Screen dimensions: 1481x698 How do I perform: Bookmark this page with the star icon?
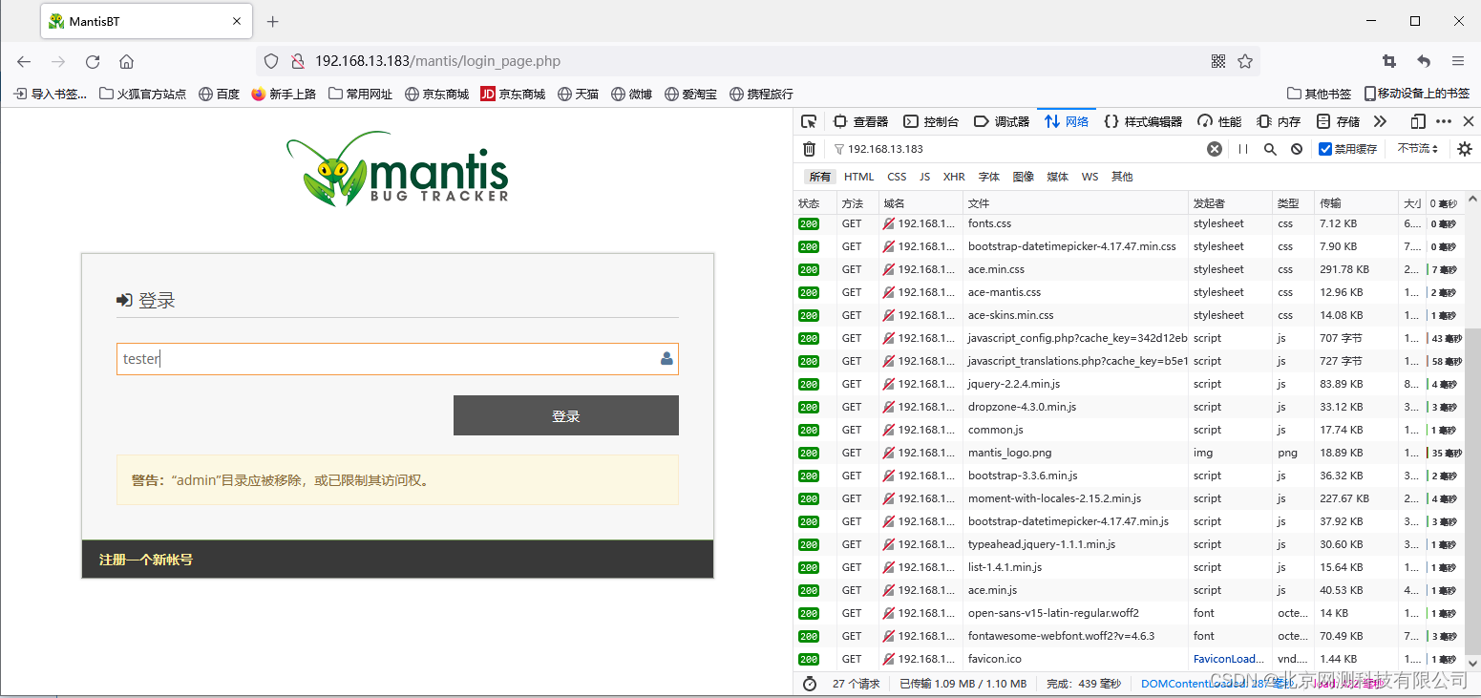tap(1245, 61)
